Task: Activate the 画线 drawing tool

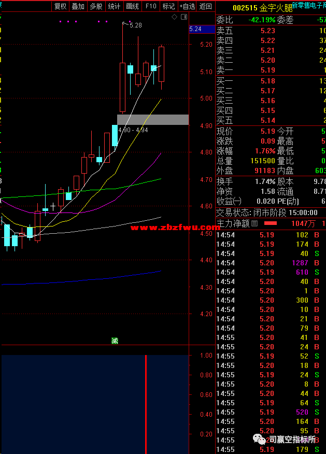Action: click(x=132, y=6)
